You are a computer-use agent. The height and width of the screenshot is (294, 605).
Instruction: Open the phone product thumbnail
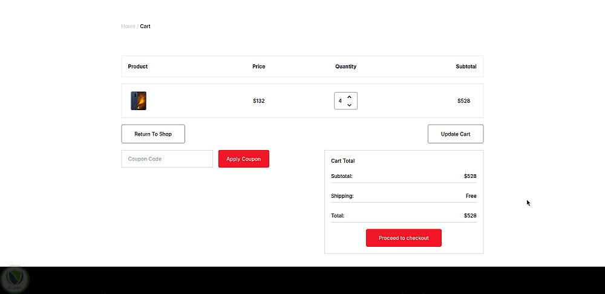pyautogui.click(x=139, y=101)
